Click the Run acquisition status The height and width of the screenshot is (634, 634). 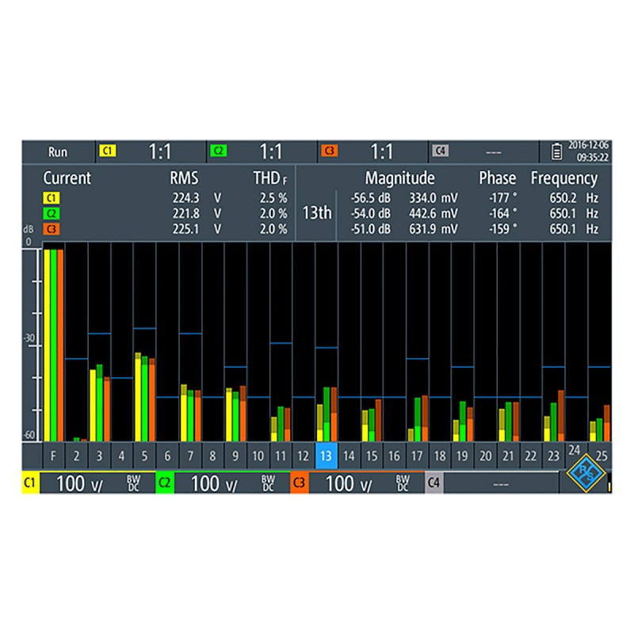tap(59, 151)
